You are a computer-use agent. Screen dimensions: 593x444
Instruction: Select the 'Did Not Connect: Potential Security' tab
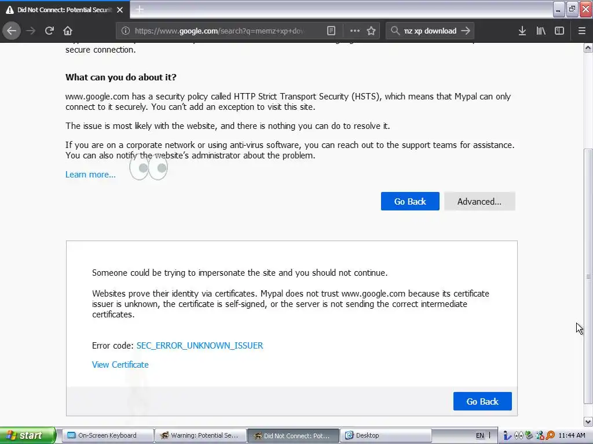point(65,10)
